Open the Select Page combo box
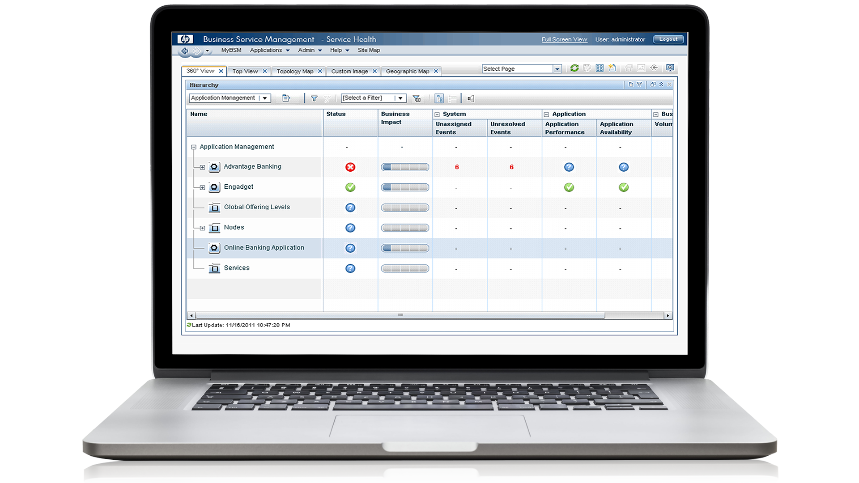The width and height of the screenshot is (859, 483). point(522,69)
